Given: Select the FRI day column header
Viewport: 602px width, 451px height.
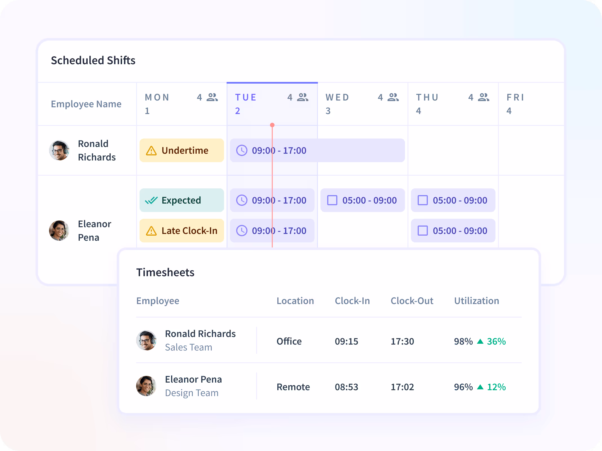Looking at the screenshot, I should click(531, 104).
